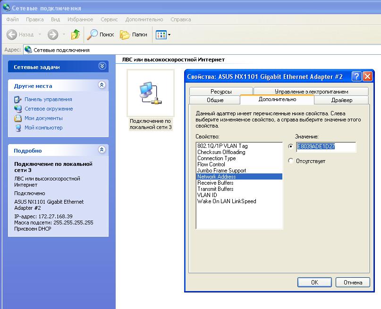This screenshot has height=309, width=381.
Task: Select Connection Type property
Action: tap(239, 158)
